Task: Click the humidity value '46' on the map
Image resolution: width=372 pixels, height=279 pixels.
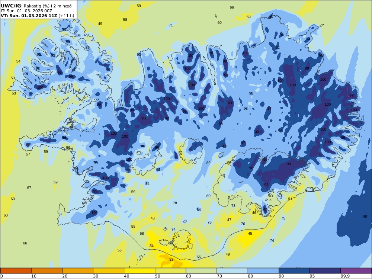Action: coord(254,212)
